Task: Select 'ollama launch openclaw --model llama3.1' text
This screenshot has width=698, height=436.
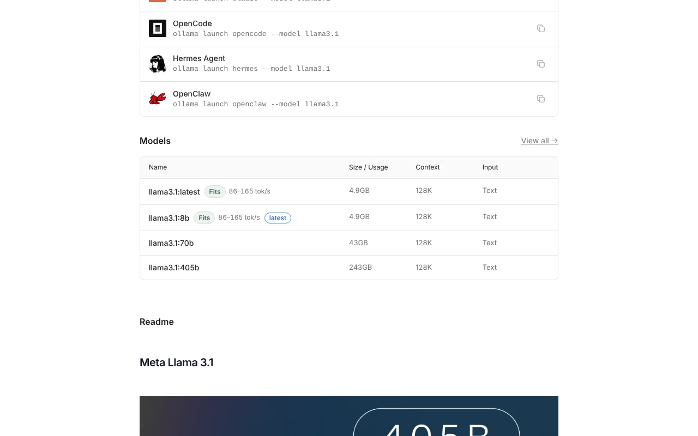Action: [x=256, y=104]
